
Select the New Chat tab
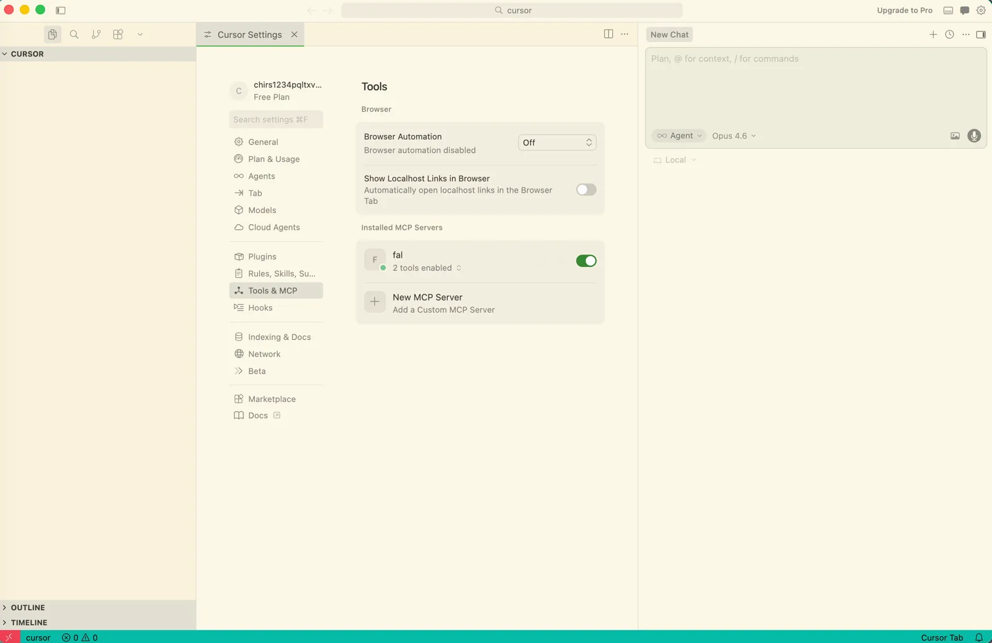coord(670,35)
